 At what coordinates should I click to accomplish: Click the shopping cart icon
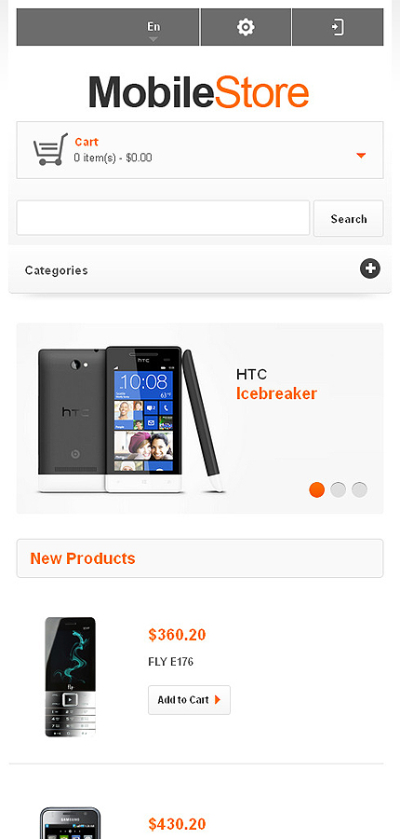tap(50, 149)
